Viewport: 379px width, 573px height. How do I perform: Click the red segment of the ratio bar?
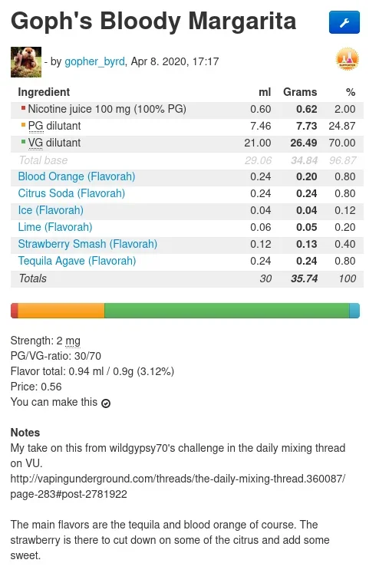tap(15, 311)
